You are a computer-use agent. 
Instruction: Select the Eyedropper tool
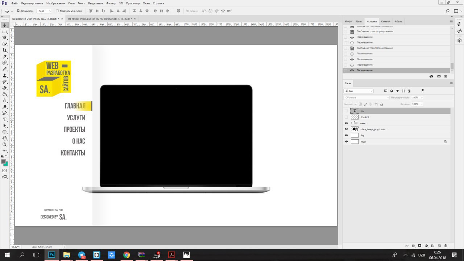coord(5,57)
